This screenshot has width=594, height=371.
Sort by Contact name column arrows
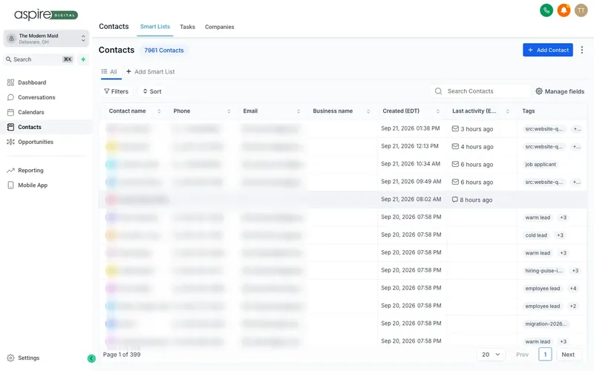(x=159, y=111)
